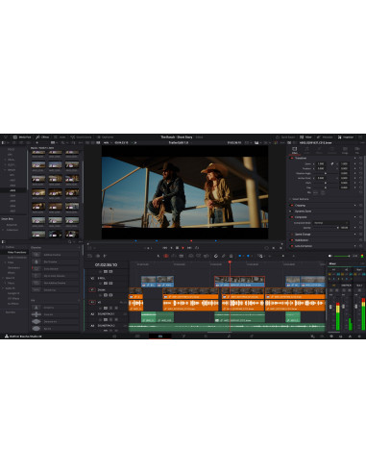Open the File tab in Inspector
The width and height of the screenshot is (366, 473).
[x=357, y=151]
